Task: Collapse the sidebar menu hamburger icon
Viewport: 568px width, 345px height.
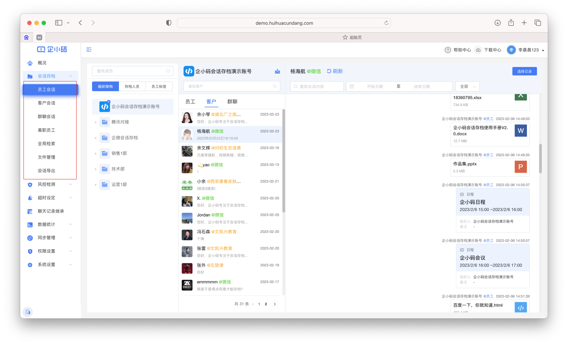Action: [89, 50]
